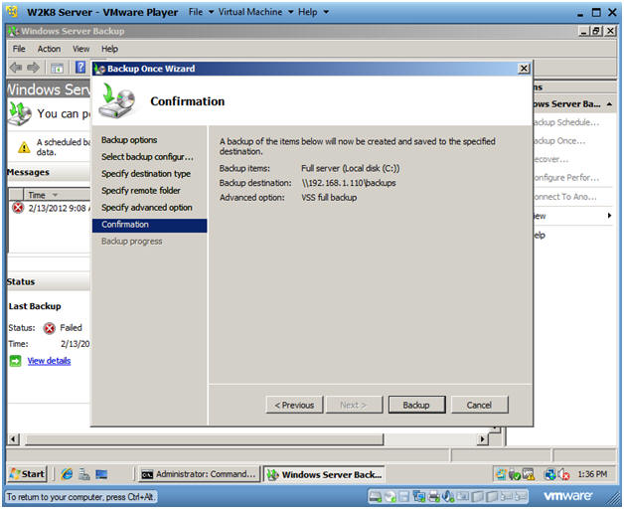
Task: Sort messages by the Time column header
Action: click(57, 195)
